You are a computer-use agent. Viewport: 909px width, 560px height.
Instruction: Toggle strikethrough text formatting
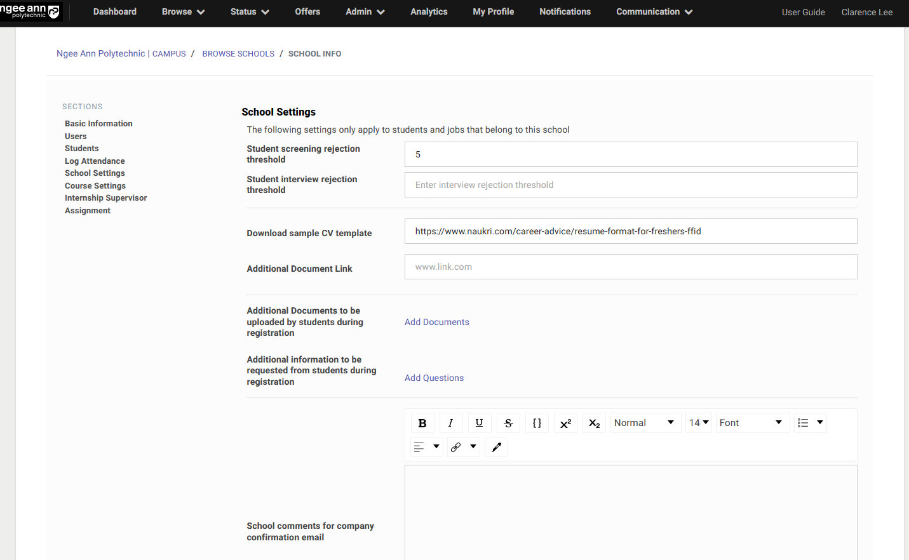[x=508, y=423]
